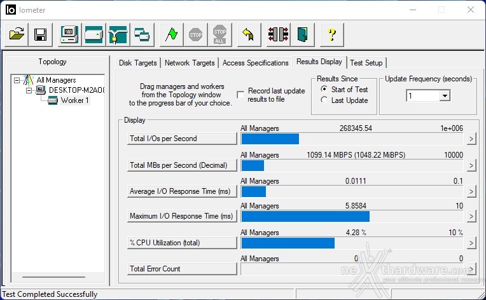This screenshot has height=300, width=486.
Task: Select the Start of Test radio option
Action: pyautogui.click(x=324, y=89)
